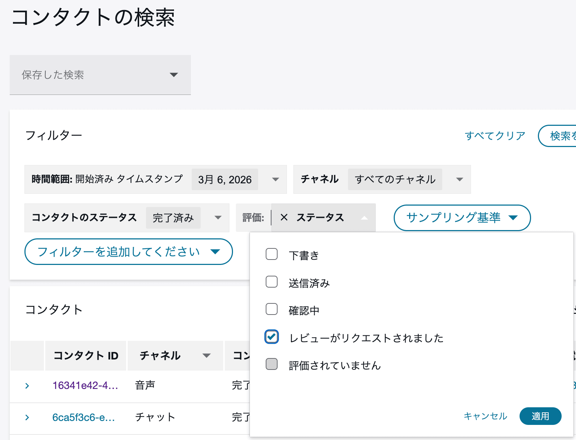Check the 評価されていません checkbox
The image size is (576, 440).
(271, 364)
